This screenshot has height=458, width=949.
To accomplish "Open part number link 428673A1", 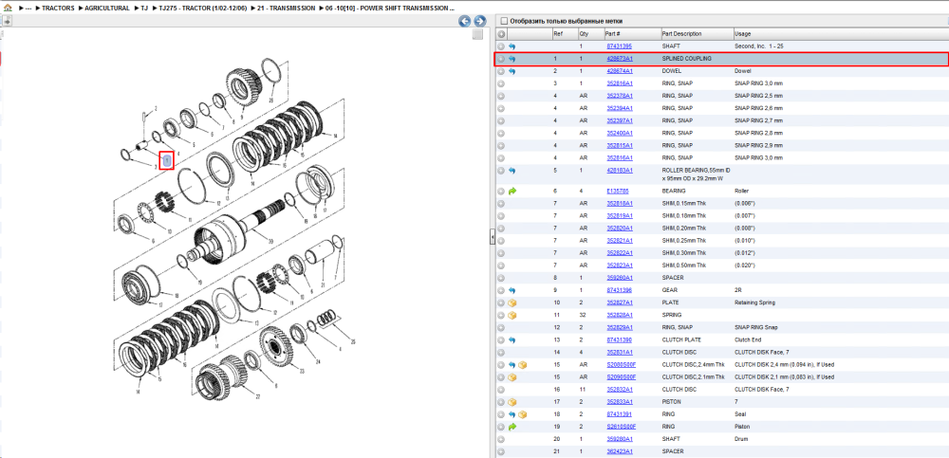I will [x=619, y=59].
